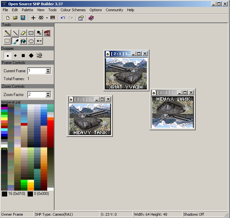
Task: Open the Options menu
Action: tap(95, 10)
